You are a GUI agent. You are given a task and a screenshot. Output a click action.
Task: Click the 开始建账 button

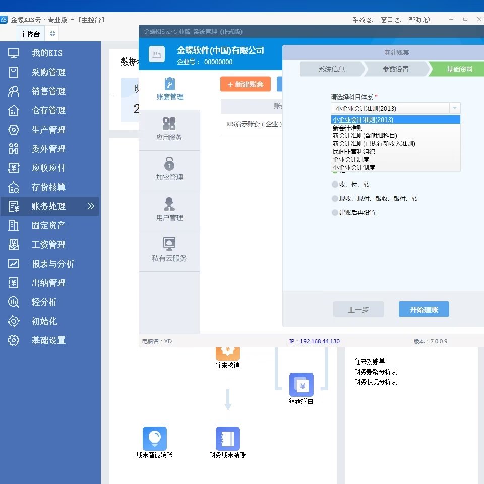[x=424, y=309]
